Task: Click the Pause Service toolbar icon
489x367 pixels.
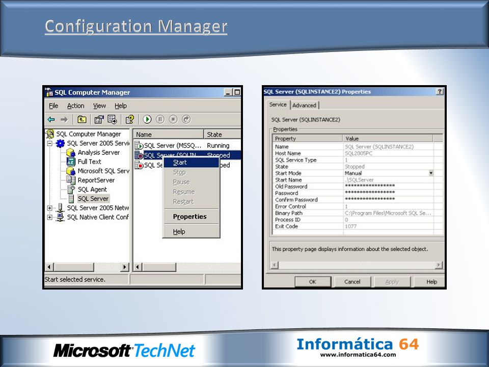Action: [160, 119]
